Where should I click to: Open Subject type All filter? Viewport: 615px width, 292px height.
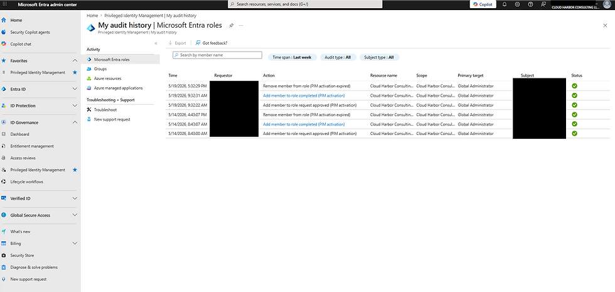click(379, 57)
